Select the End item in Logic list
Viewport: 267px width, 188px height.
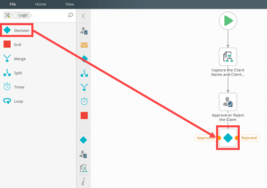point(12,45)
